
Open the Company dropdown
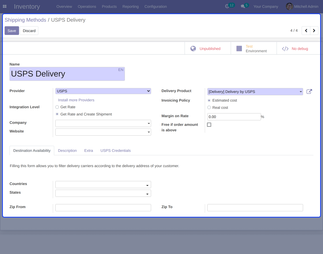tap(103, 123)
